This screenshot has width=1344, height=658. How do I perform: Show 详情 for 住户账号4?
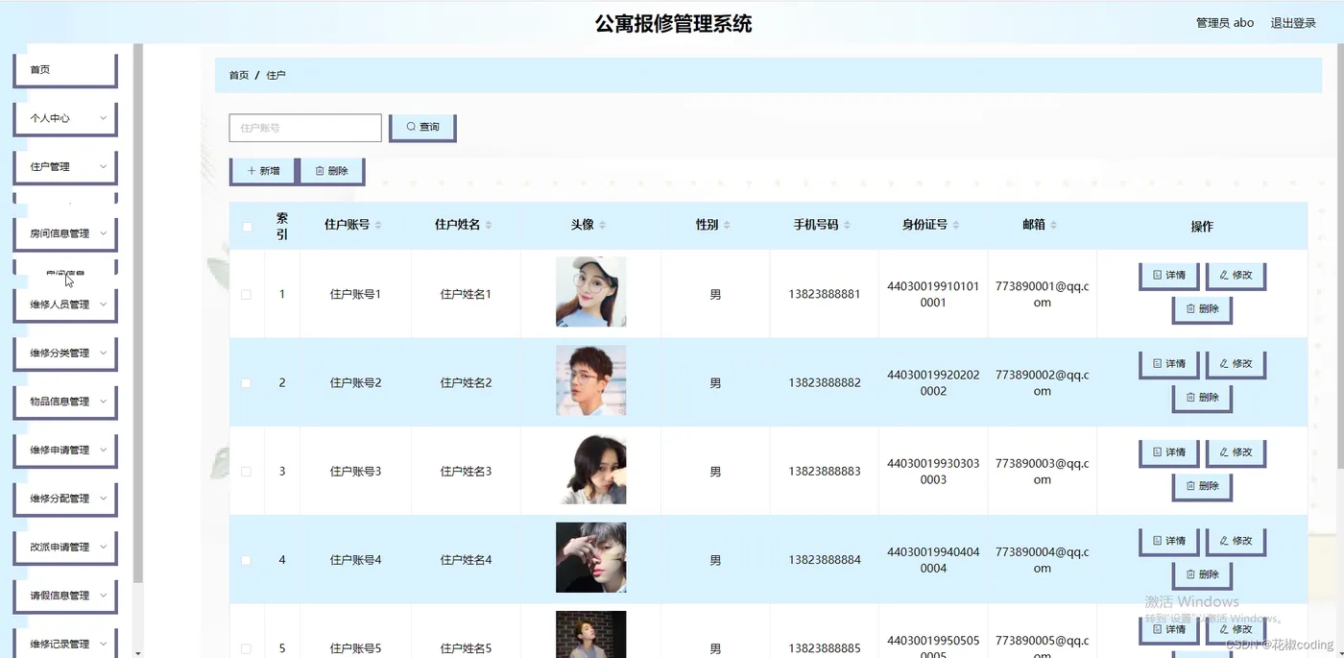coord(1168,541)
